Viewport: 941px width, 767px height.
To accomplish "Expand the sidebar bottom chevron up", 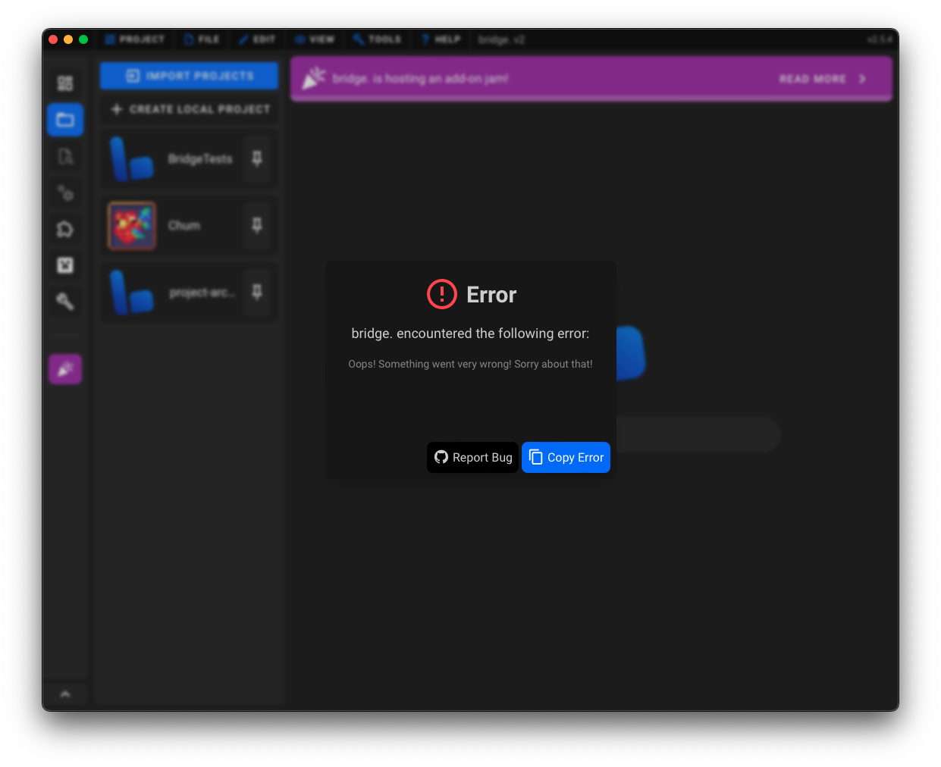I will click(x=65, y=693).
